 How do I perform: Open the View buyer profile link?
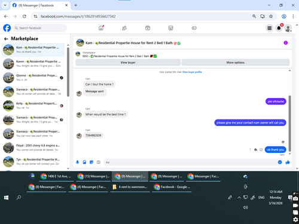(x=192, y=72)
